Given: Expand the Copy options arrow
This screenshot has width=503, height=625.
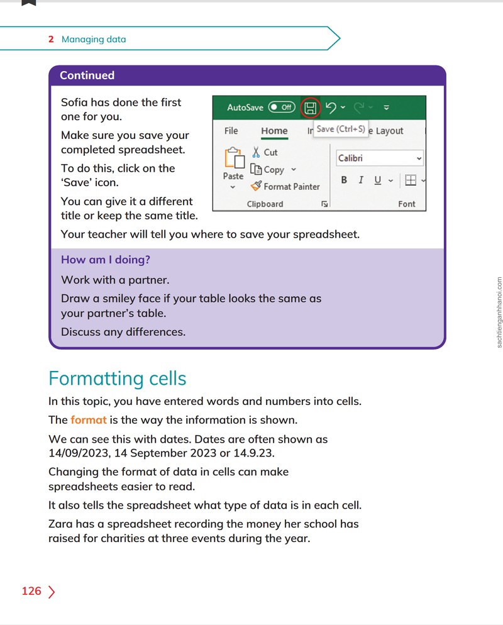Looking at the screenshot, I should tap(294, 169).
